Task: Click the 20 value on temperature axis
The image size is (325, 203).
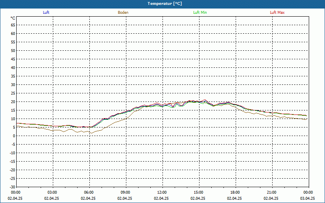Action: [x=13, y=102]
